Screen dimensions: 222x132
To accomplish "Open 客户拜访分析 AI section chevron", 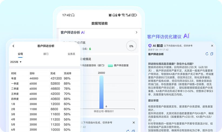I will point(136,32).
